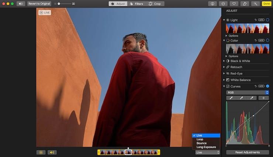Toggle the Live Photo button below the photo
The width and height of the screenshot is (273, 157).
click(41, 152)
